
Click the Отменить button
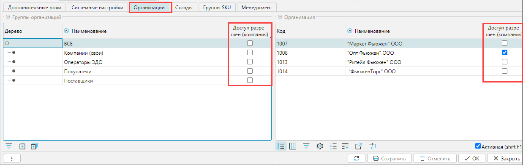tap(435, 159)
